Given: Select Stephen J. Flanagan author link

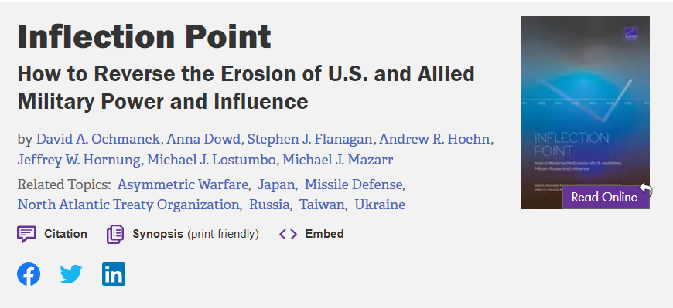Looking at the screenshot, I should 309,139.
